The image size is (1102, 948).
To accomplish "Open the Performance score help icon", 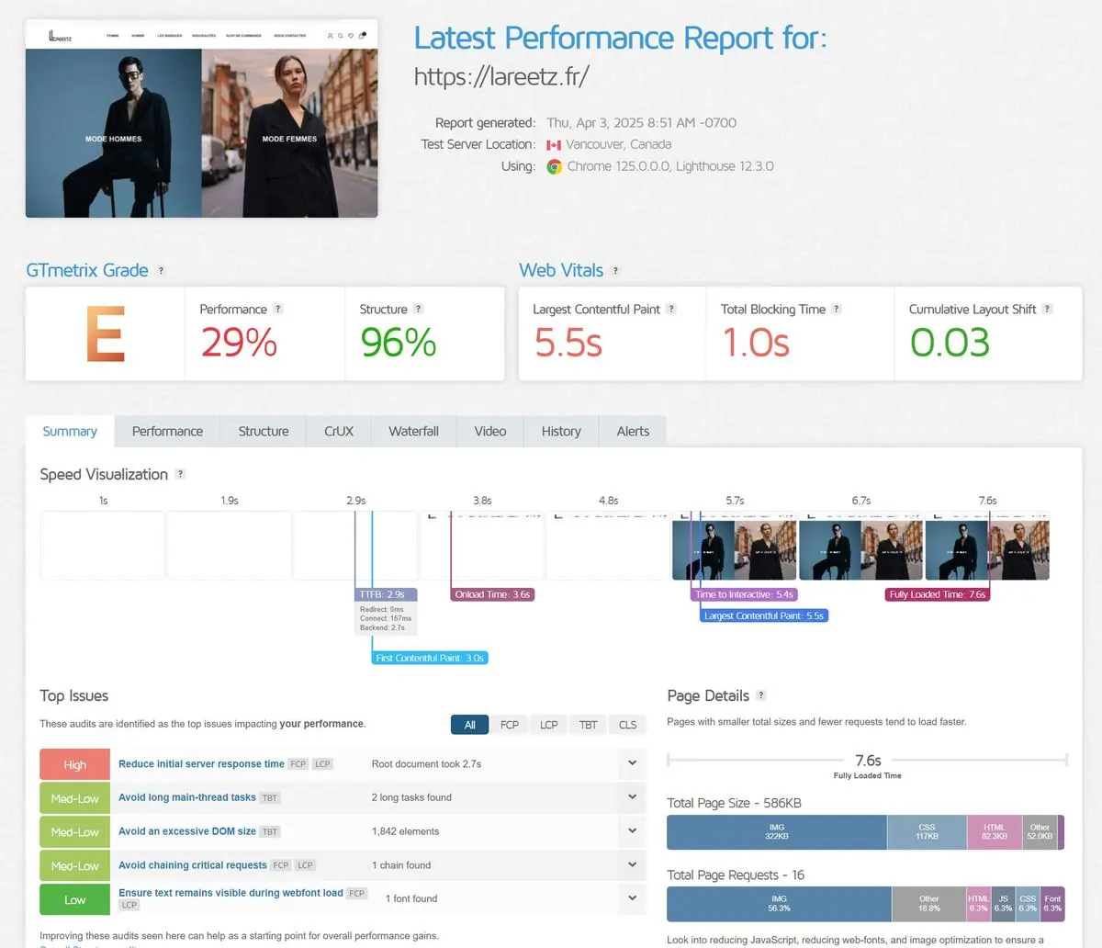I will (x=278, y=310).
